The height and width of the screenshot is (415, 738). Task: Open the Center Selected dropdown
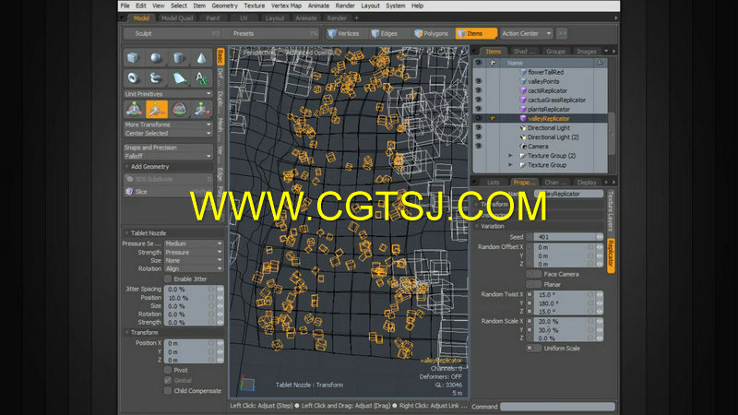pyautogui.click(x=168, y=134)
